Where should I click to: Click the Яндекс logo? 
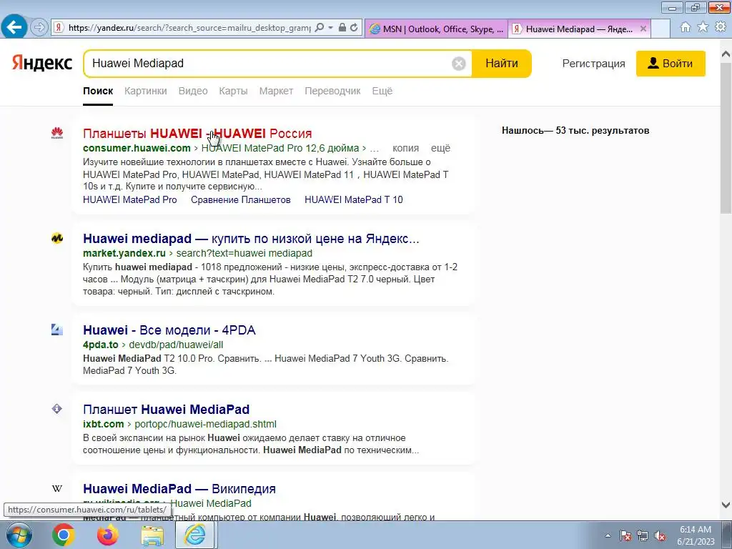(42, 63)
